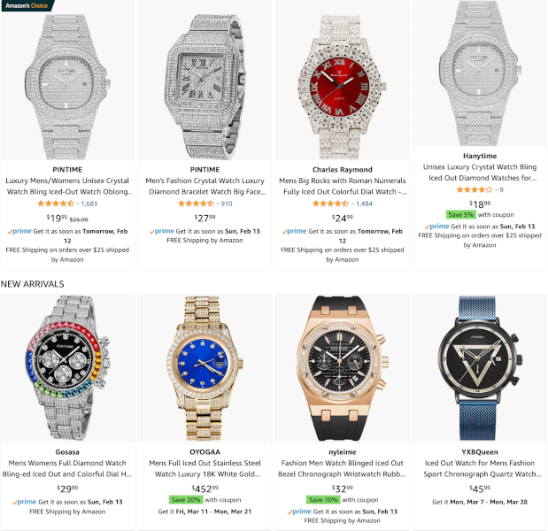Click the Amazon's Choice badge
The height and width of the screenshot is (531, 548).
tap(27, 5)
